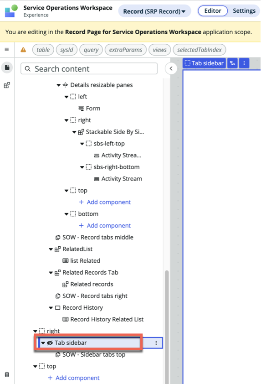Select Record History Related List item
The image size is (266, 384).
click(107, 319)
